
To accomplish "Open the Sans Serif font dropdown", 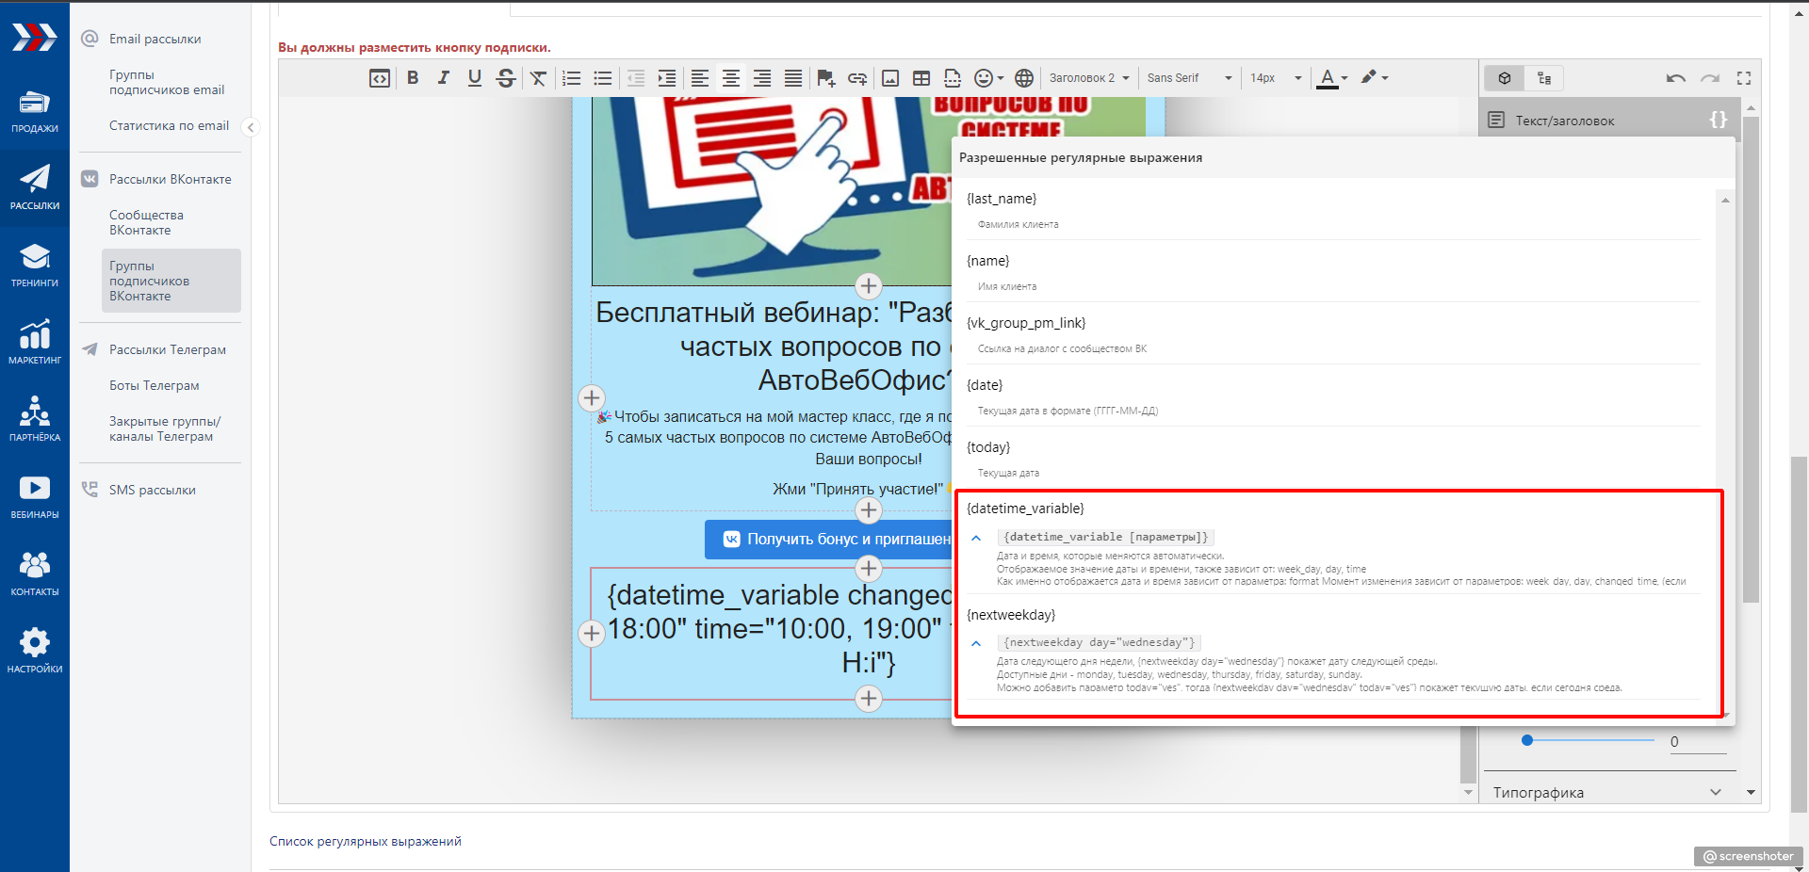I will tap(1188, 78).
